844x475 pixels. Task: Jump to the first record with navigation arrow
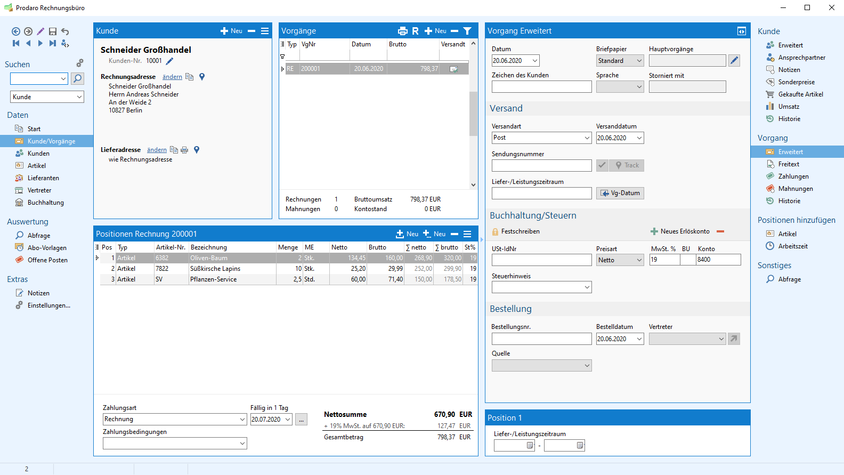point(16,43)
